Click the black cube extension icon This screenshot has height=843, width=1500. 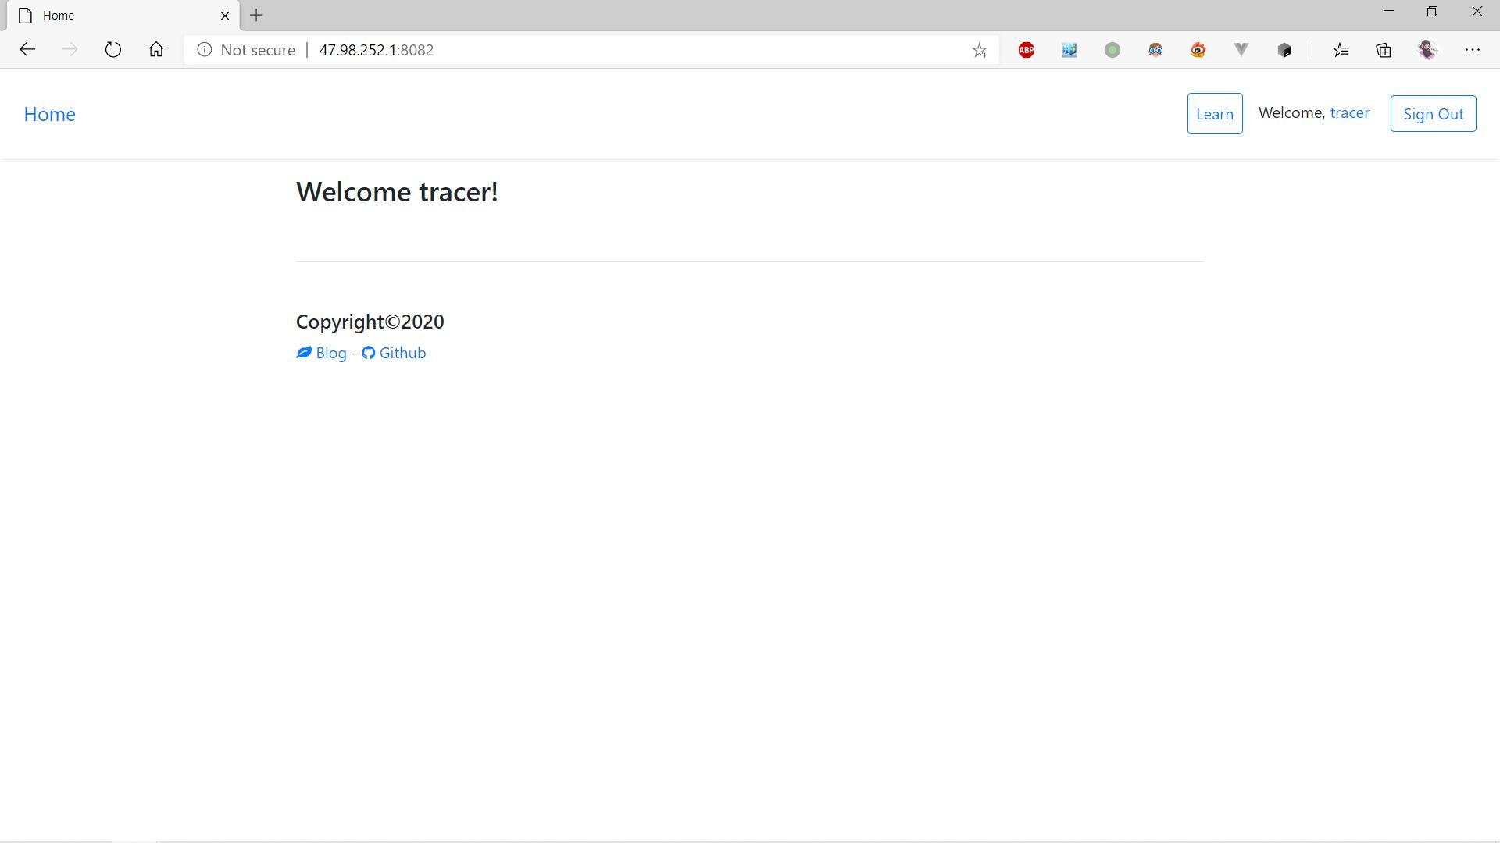click(1284, 50)
